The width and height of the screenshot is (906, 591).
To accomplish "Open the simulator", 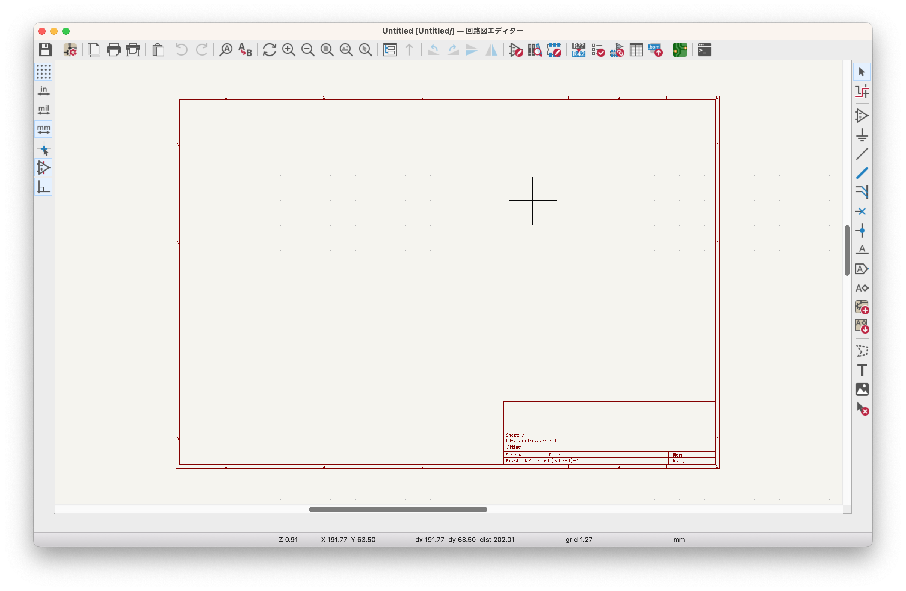I will point(617,50).
